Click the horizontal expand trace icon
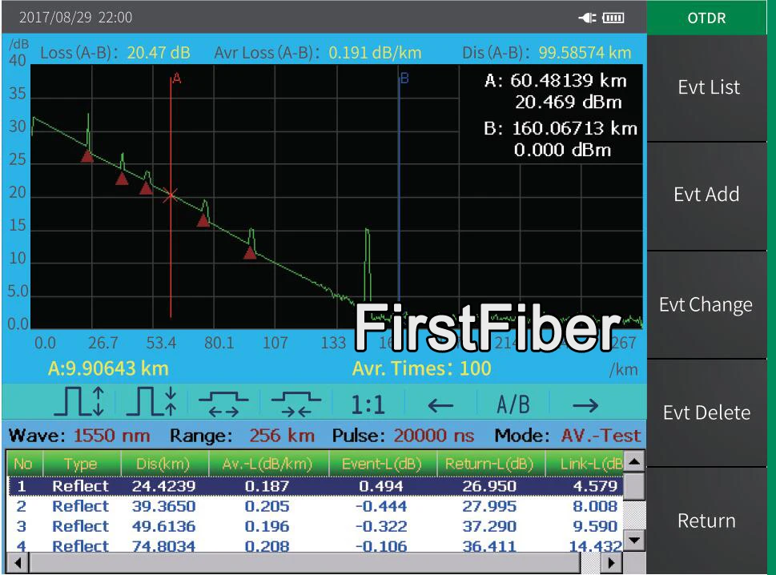The image size is (776, 575). 223,404
